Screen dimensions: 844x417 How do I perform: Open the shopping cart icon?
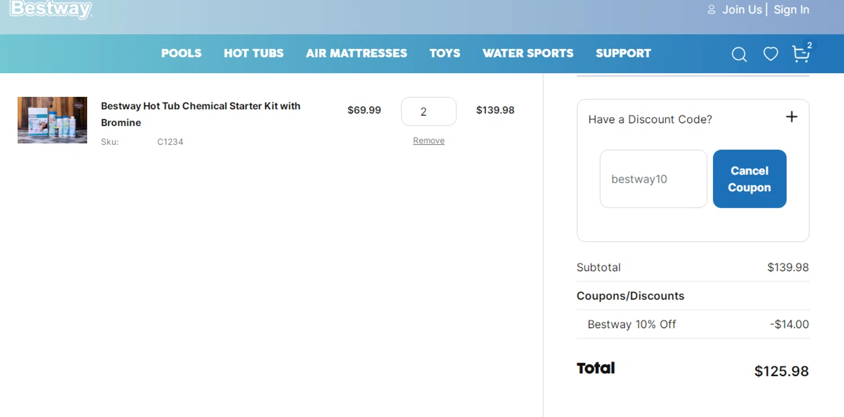[x=800, y=54]
